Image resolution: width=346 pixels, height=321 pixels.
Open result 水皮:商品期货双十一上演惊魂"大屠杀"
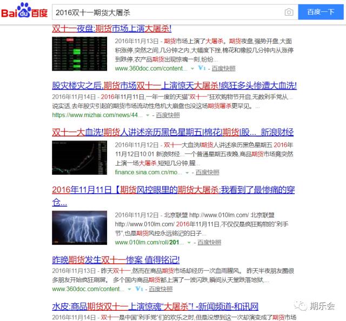click(155, 306)
